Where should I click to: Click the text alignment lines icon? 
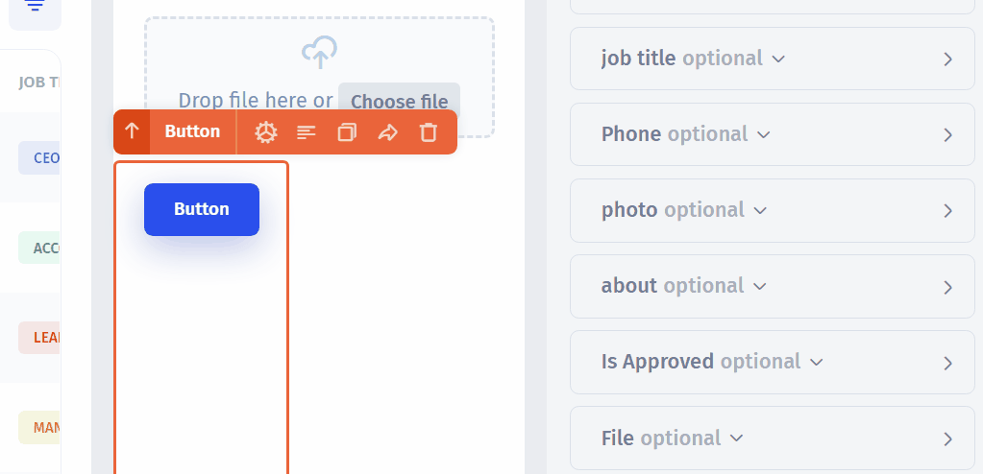[x=307, y=132]
